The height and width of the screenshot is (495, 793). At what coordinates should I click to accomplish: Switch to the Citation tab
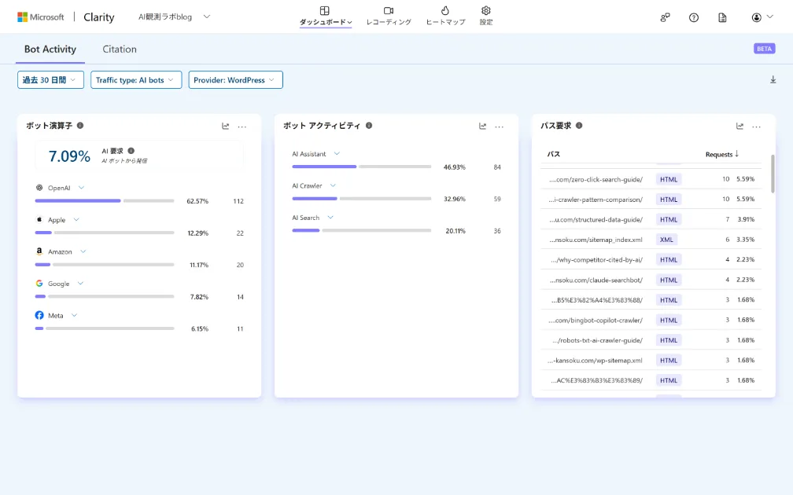point(119,49)
